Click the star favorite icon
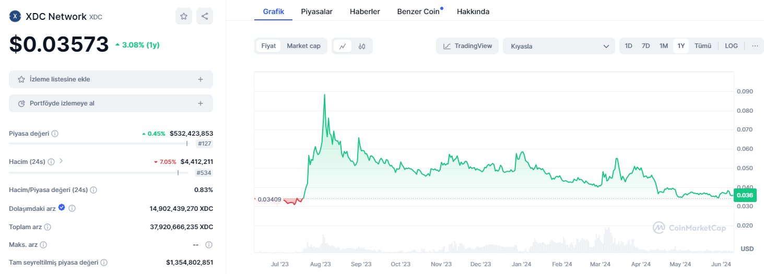 pyautogui.click(x=184, y=16)
